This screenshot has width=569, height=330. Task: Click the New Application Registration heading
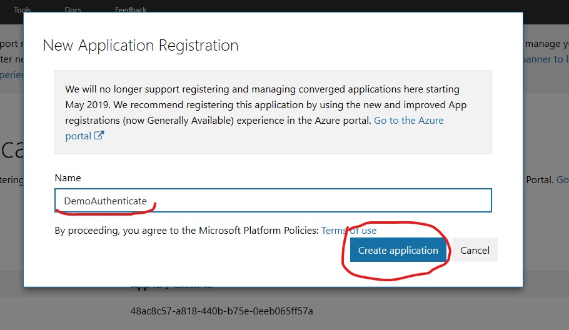141,46
